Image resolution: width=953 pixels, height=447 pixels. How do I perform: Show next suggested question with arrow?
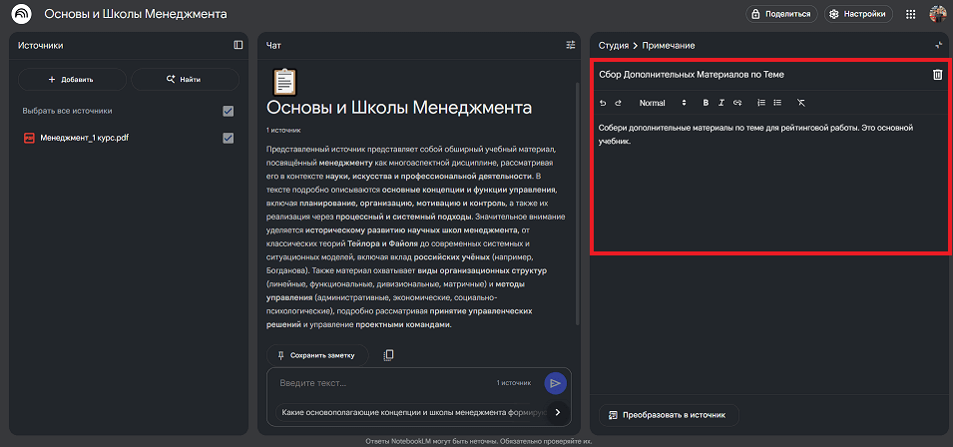[557, 412]
